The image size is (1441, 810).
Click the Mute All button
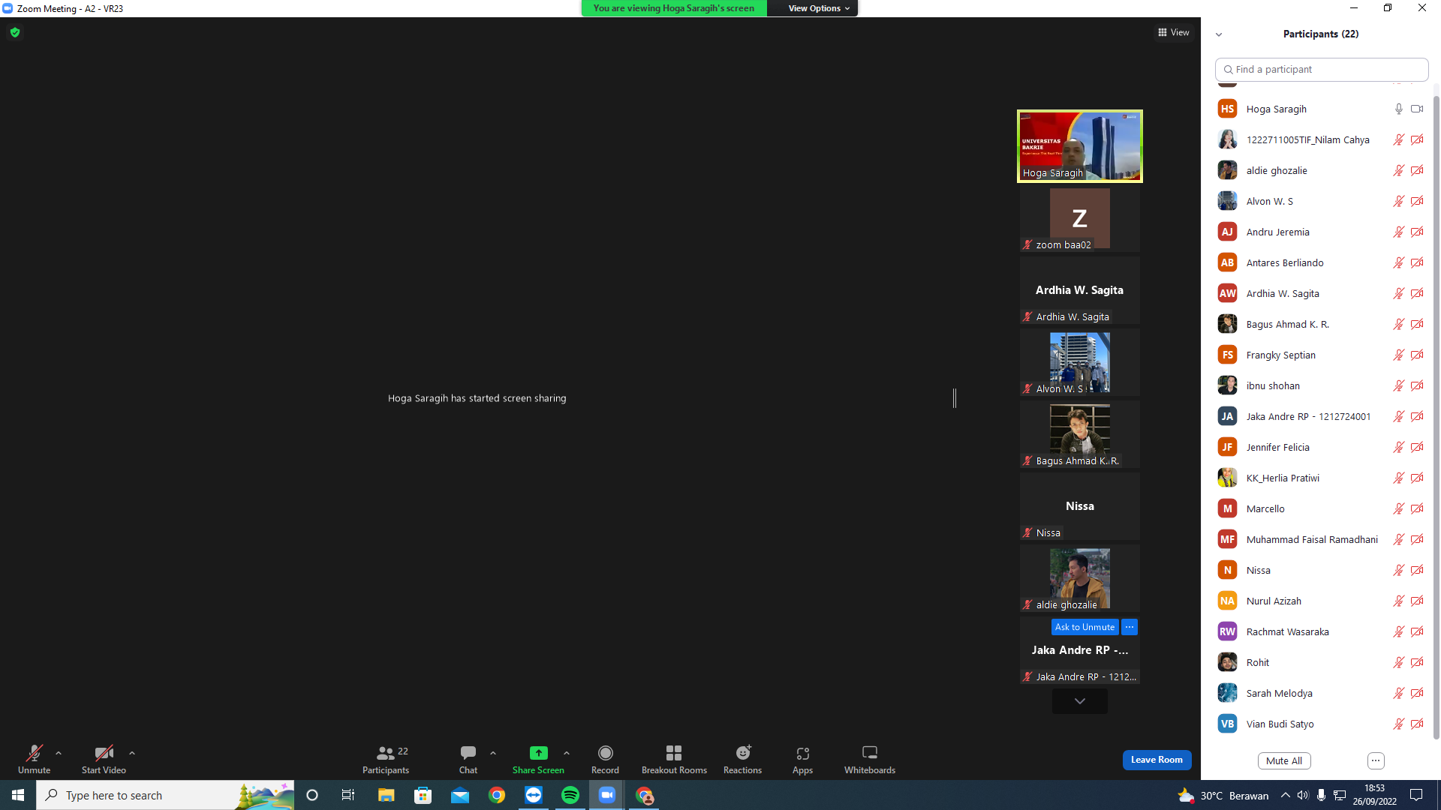1284,760
